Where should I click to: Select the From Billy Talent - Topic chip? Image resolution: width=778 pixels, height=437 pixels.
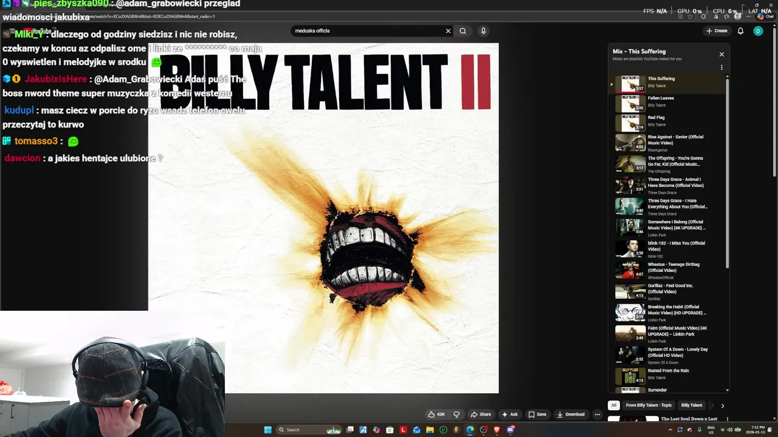[x=649, y=405]
